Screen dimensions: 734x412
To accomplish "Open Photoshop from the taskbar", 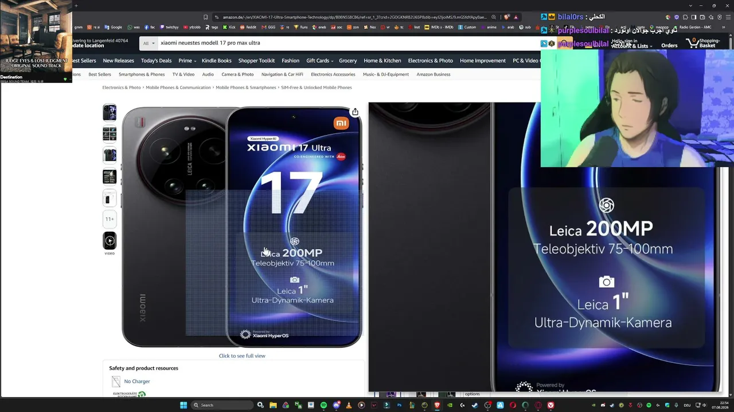I will coord(399,405).
